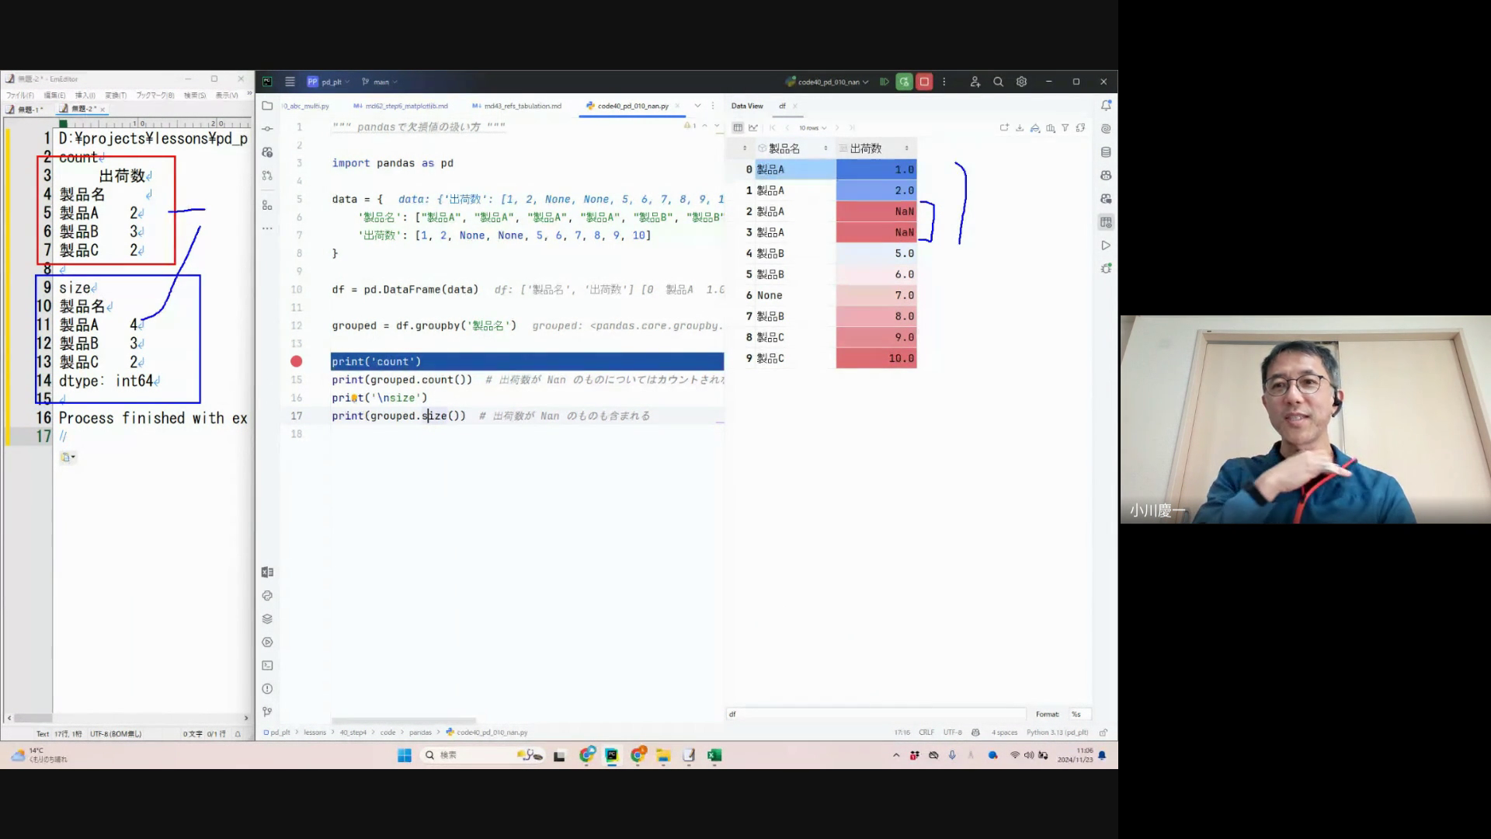The height and width of the screenshot is (839, 1491).
Task: Open the Database tool window icon
Action: coord(1106,152)
